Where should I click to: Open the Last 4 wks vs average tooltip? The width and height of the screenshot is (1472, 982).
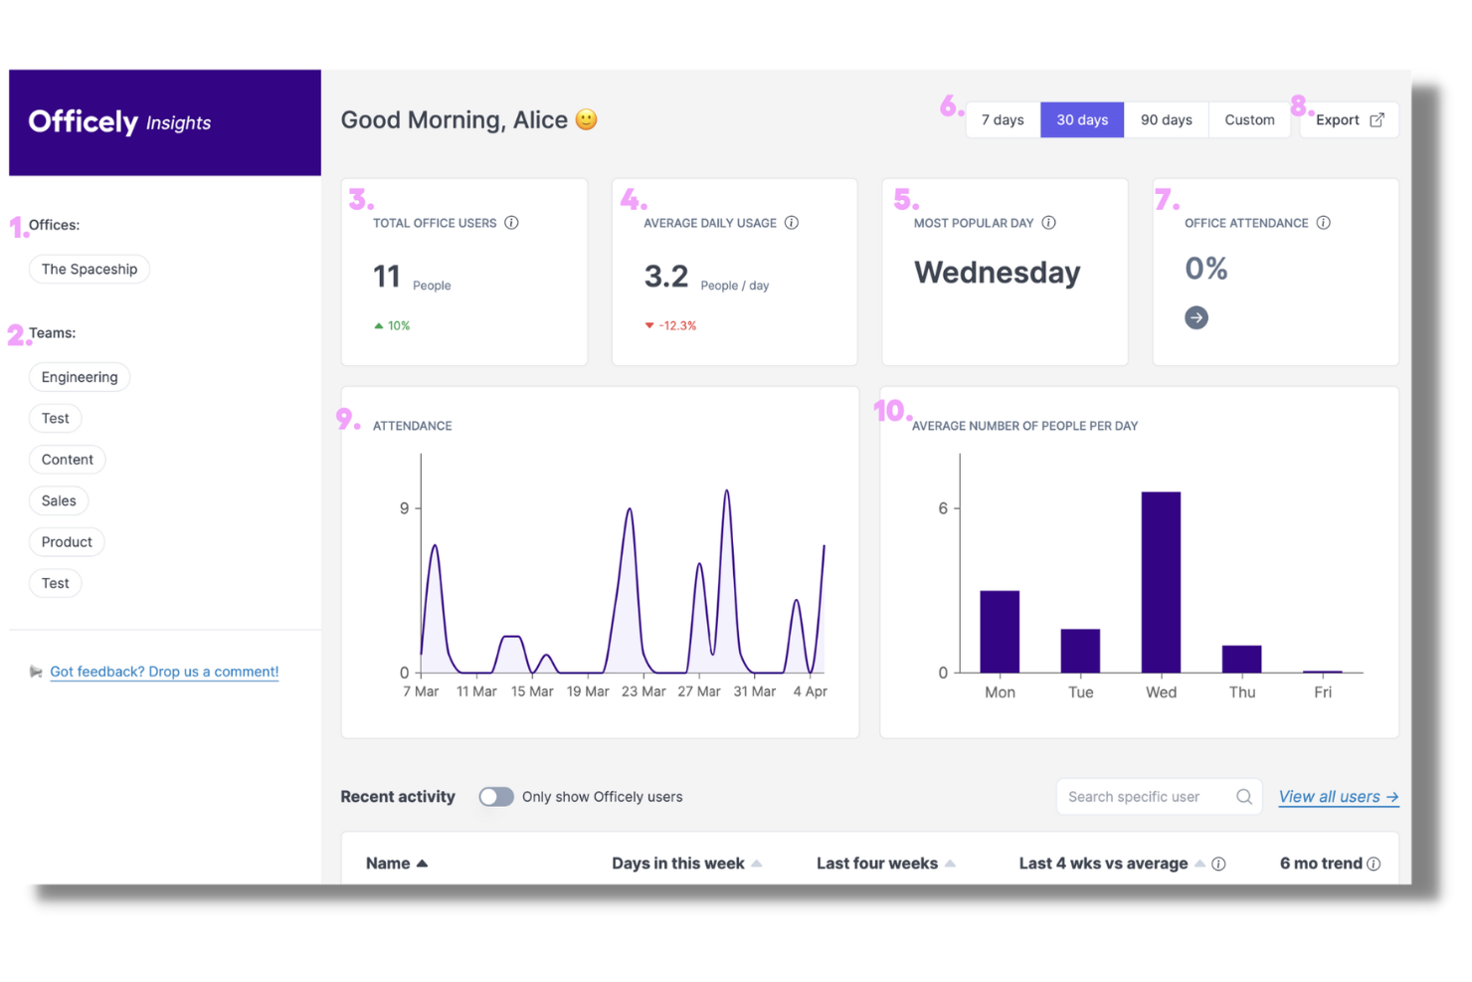(1219, 864)
